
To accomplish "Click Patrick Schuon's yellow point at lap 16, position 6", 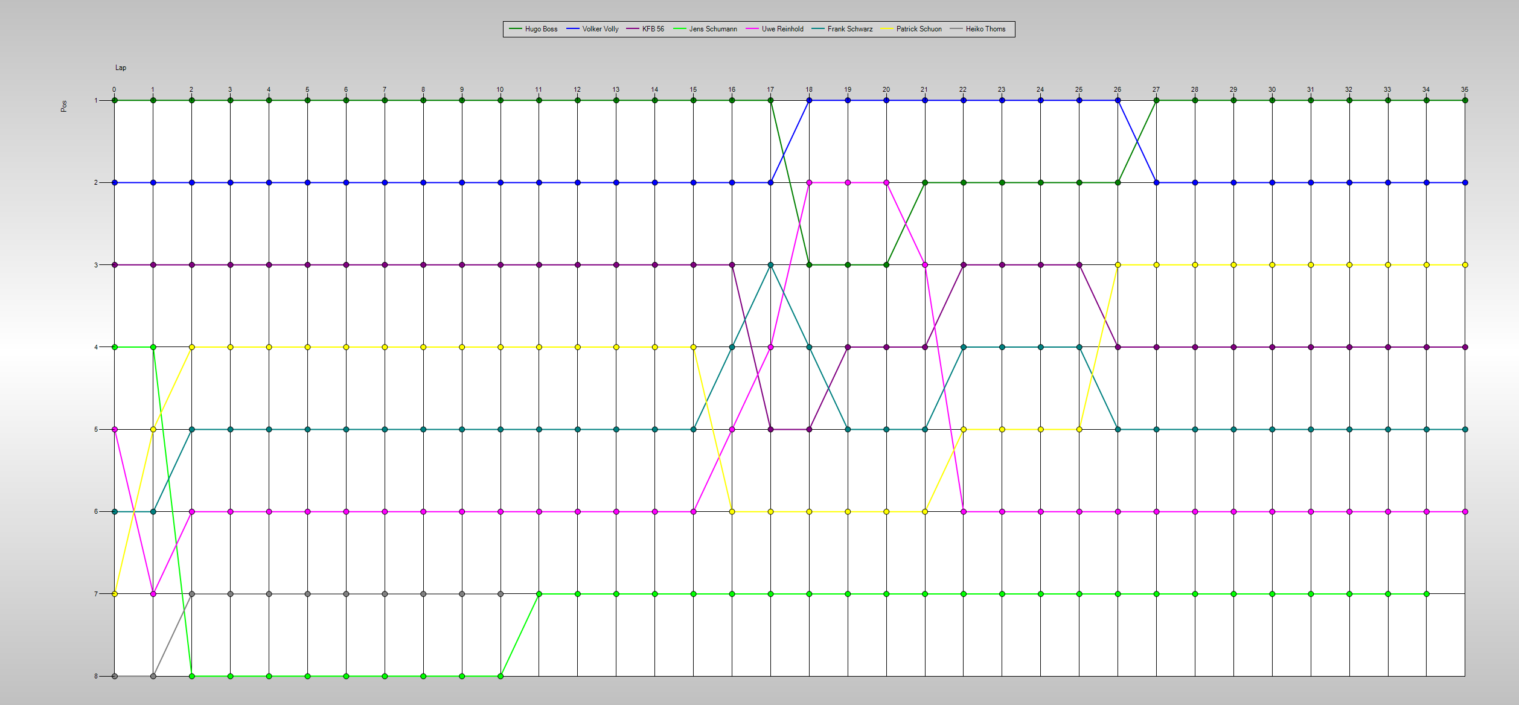I will coord(732,512).
